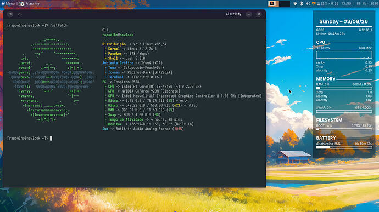Viewport: 379px width, 212px height.
Task: Click the conky process row in the widget
Action: [344, 62]
